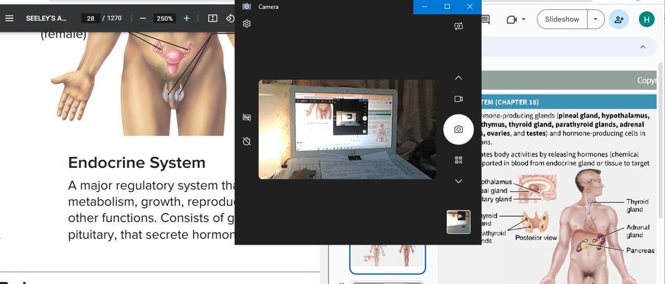This screenshot has width=665, height=284.
Task: Open comments icon in Google Slides
Action: 486,19
